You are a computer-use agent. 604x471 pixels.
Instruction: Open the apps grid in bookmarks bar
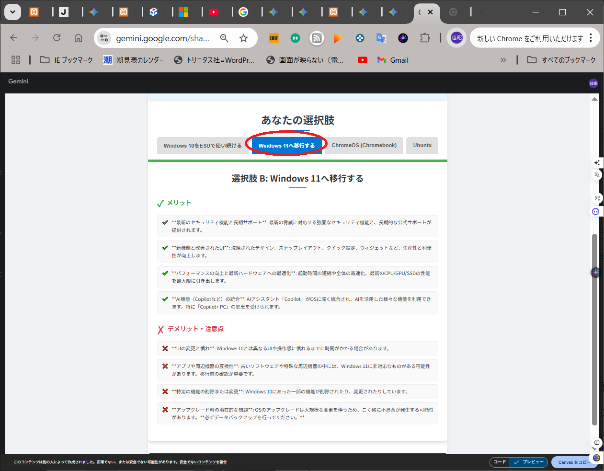click(x=16, y=60)
